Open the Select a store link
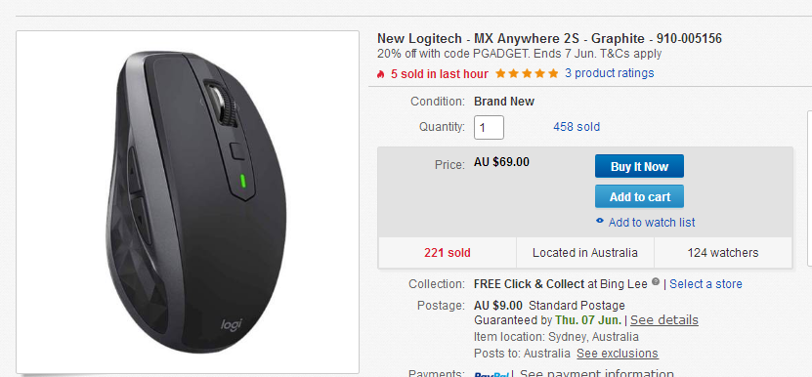812x377 pixels. tap(705, 284)
